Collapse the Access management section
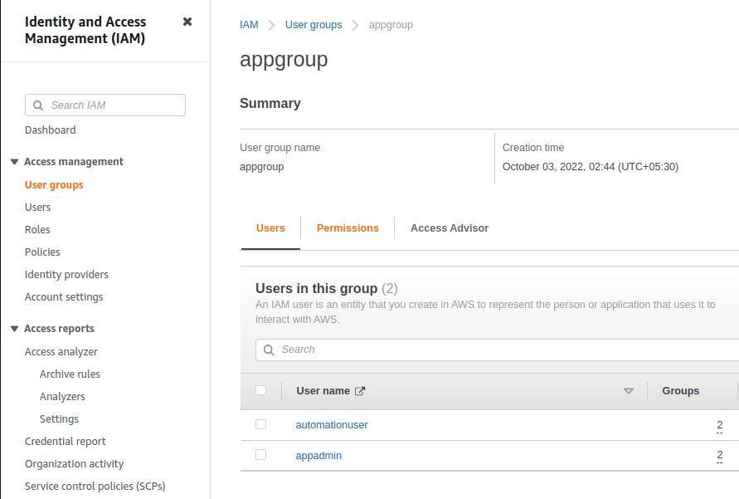 point(14,162)
